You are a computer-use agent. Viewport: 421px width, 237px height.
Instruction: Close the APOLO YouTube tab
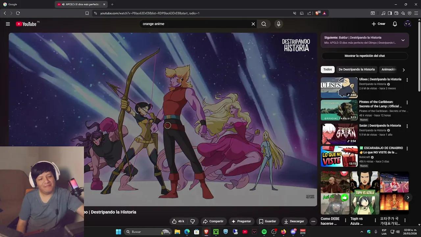click(x=104, y=4)
